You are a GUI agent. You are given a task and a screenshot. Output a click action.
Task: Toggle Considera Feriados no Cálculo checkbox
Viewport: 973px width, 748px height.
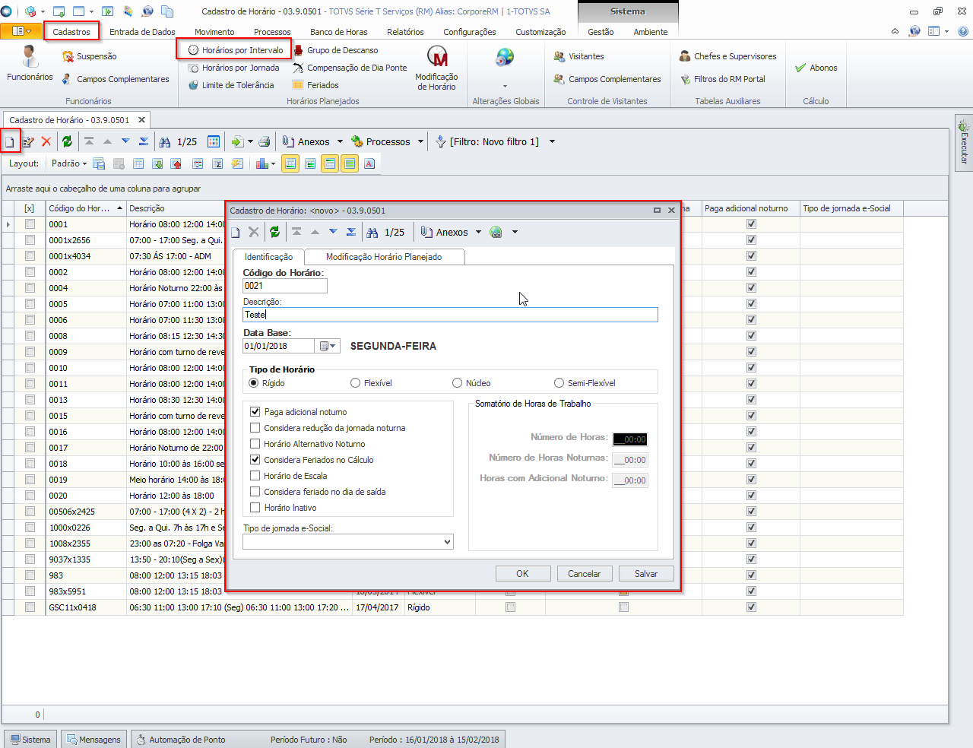point(255,460)
